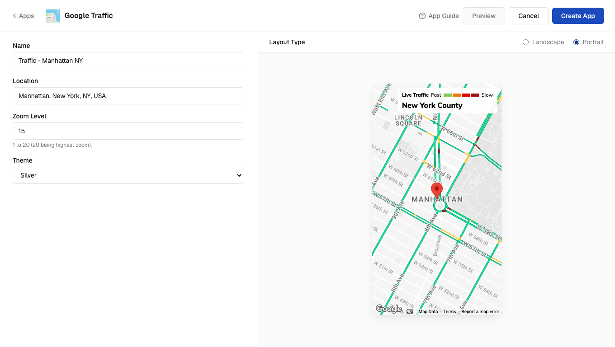The width and height of the screenshot is (615, 347).
Task: Click the Layout Type label
Action: point(287,42)
